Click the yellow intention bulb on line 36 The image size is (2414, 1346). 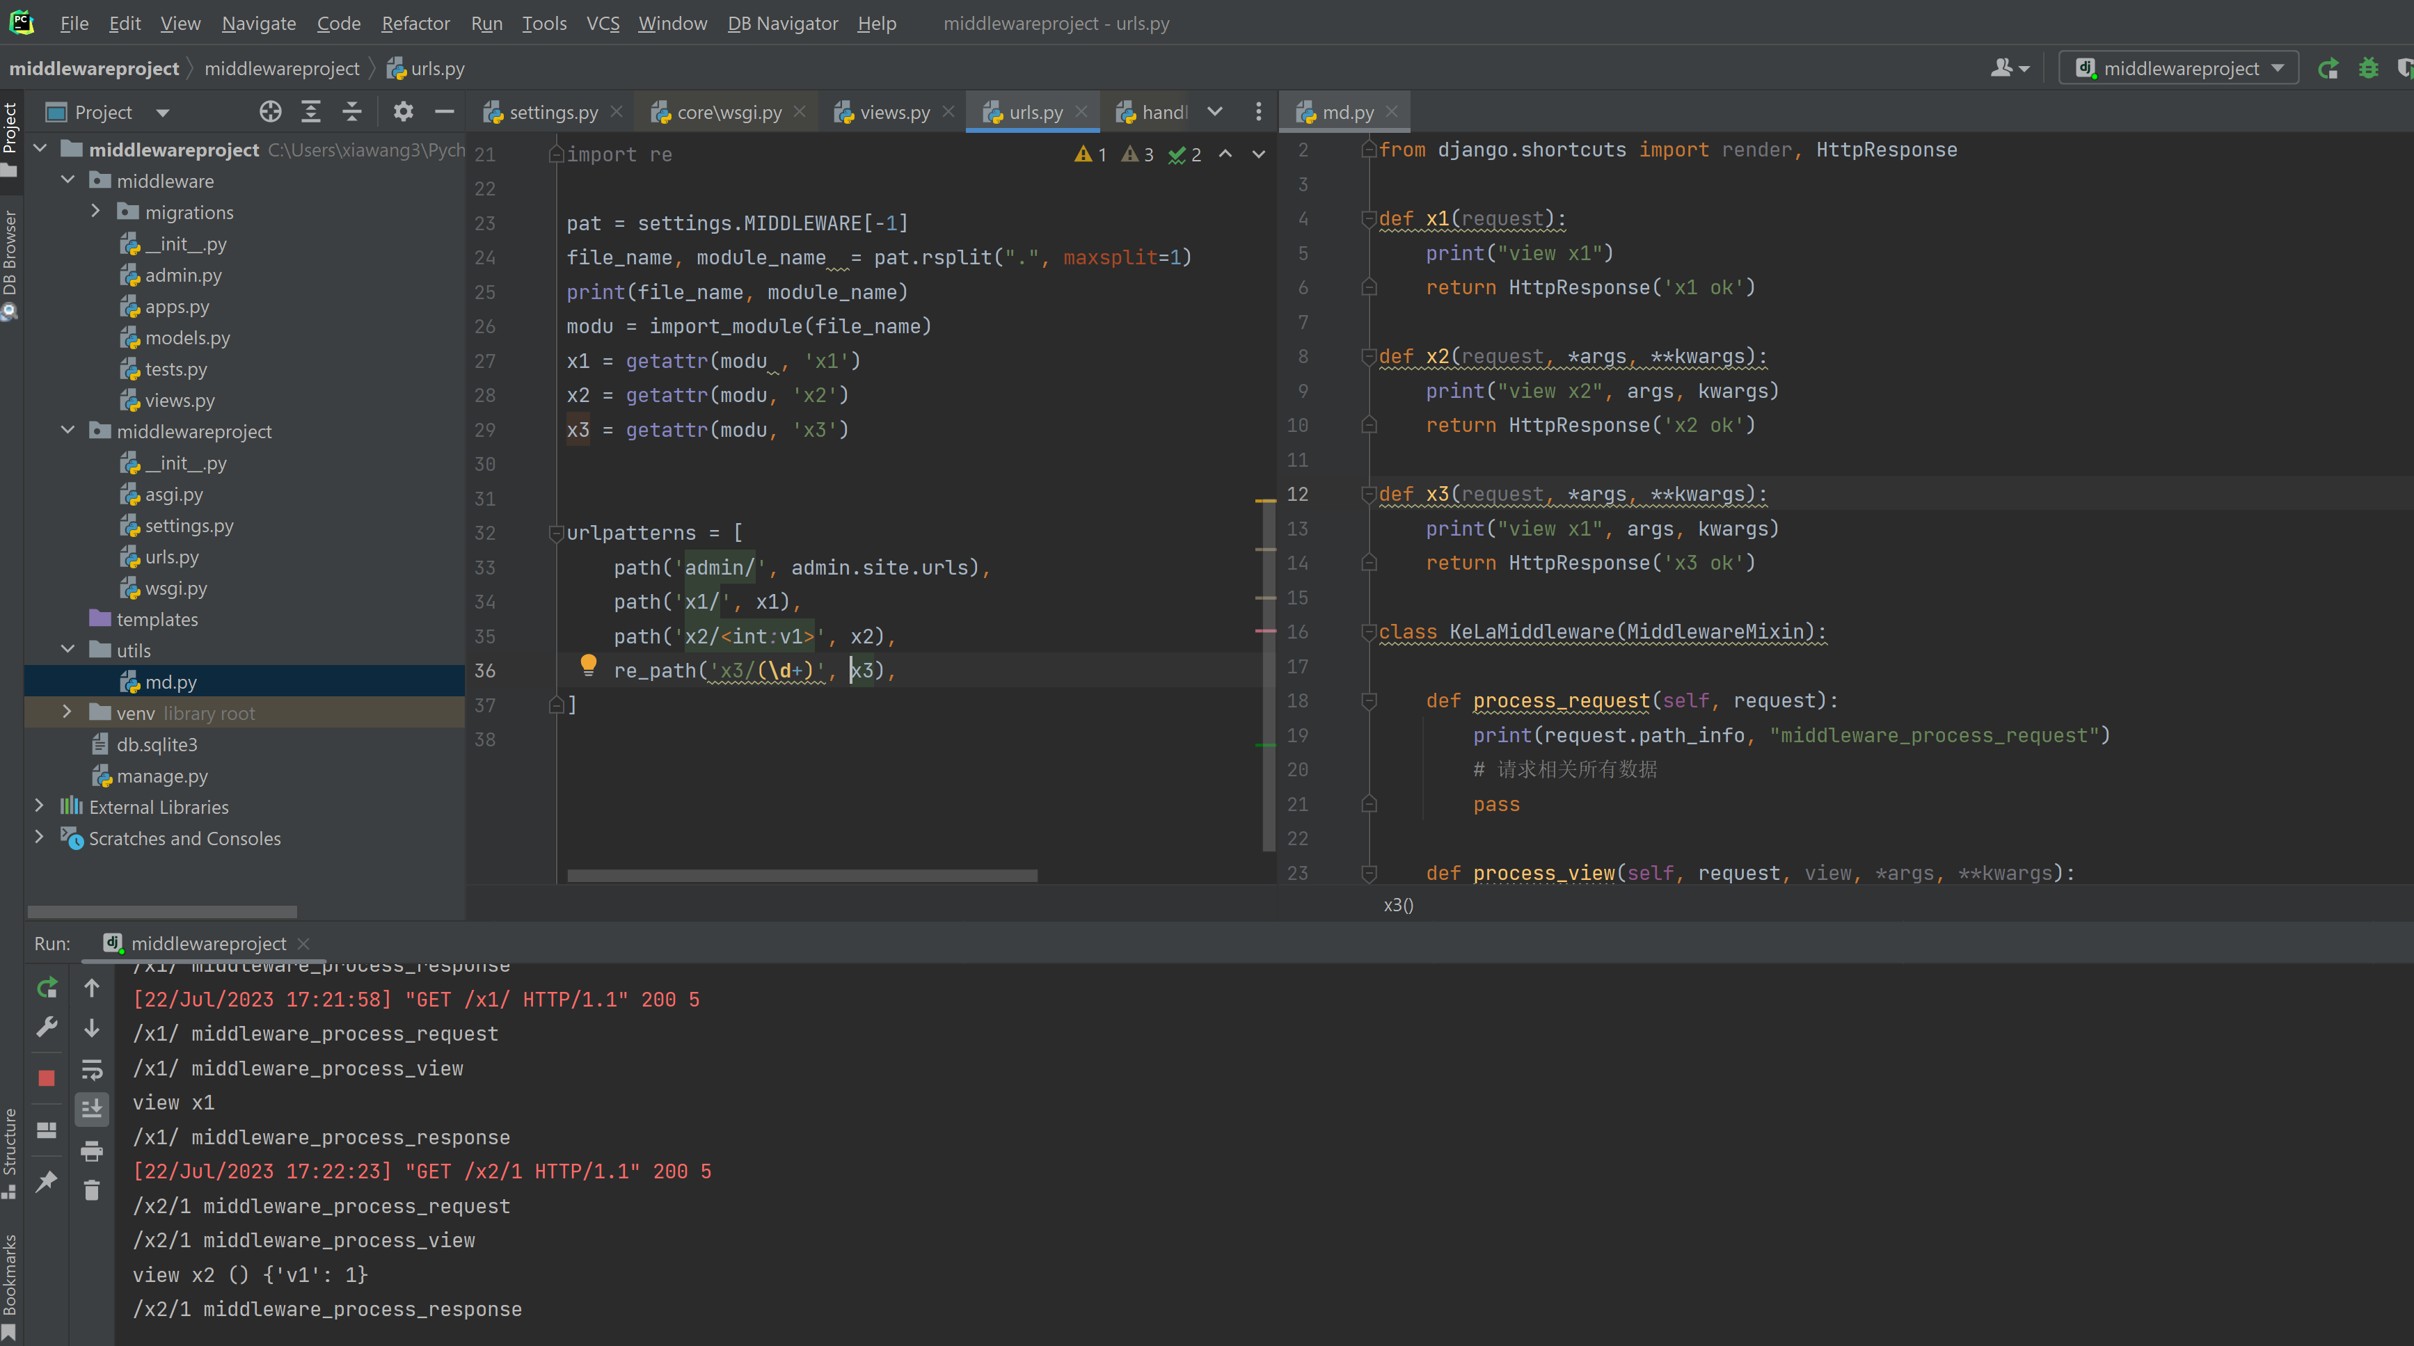point(587,665)
